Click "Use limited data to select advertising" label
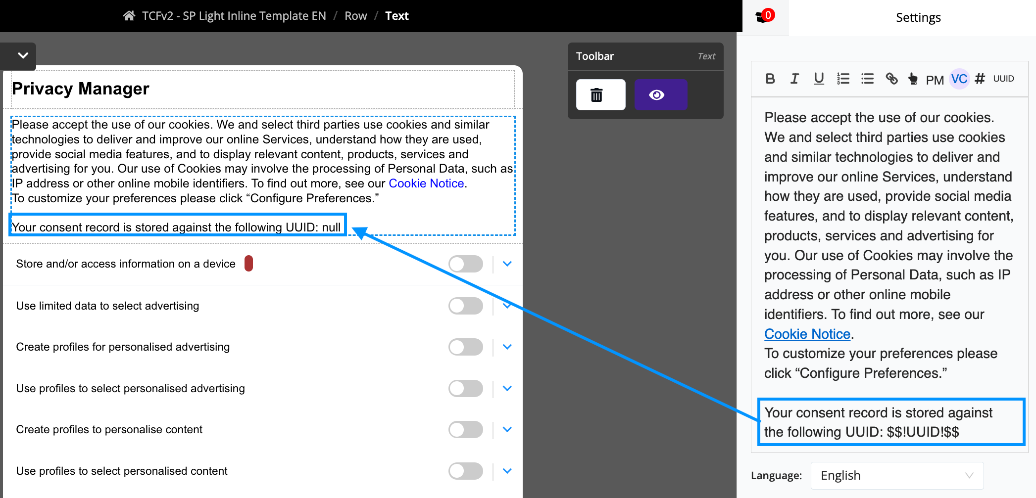The width and height of the screenshot is (1036, 498). coord(107,306)
